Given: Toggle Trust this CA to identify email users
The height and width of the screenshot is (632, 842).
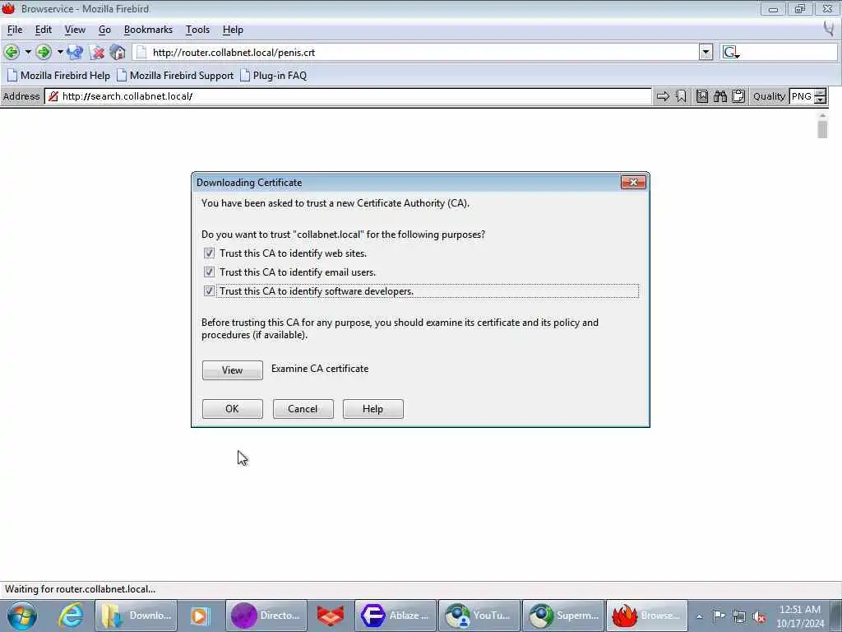Looking at the screenshot, I should click(x=209, y=272).
